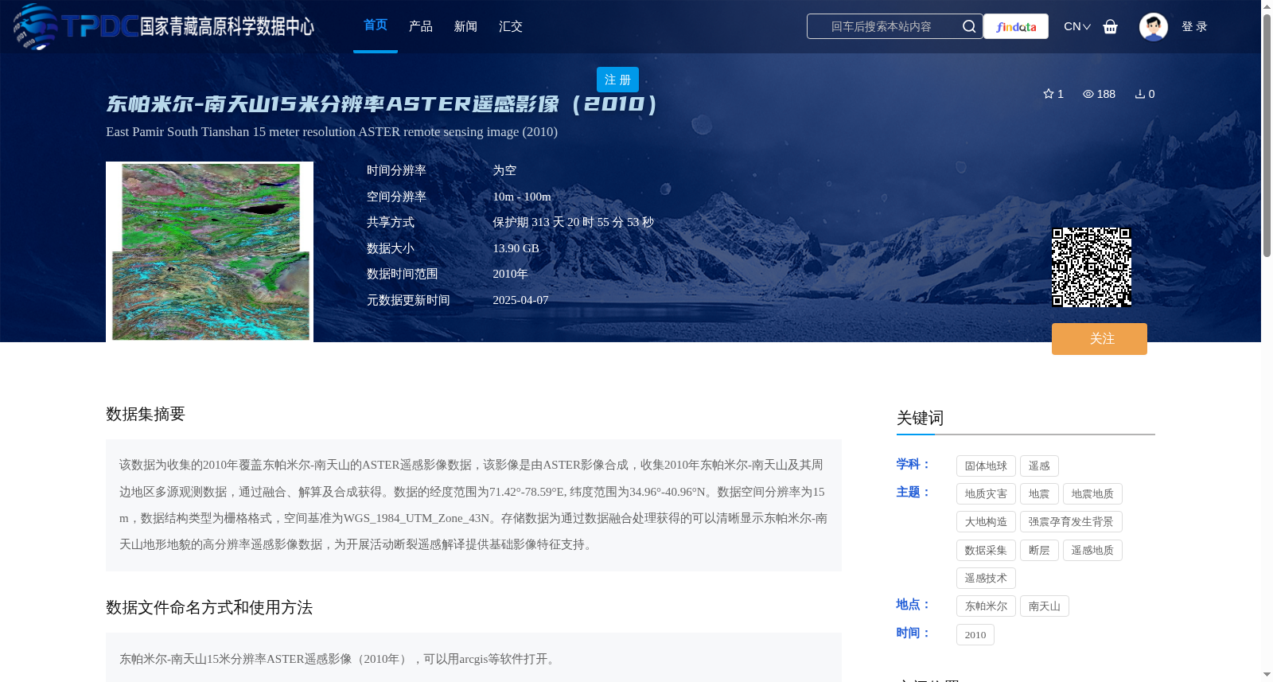This screenshot has height=682, width=1273.
Task: Click the TPDC globe logo
Action: [x=36, y=26]
